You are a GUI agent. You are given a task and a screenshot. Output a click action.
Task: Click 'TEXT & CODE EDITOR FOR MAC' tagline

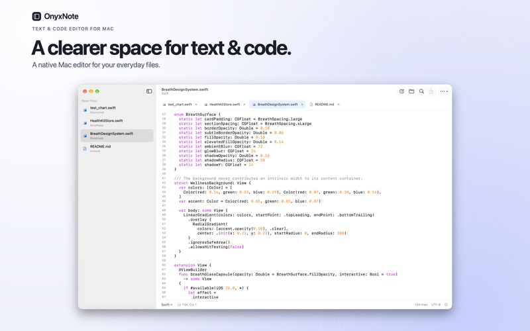[73, 28]
